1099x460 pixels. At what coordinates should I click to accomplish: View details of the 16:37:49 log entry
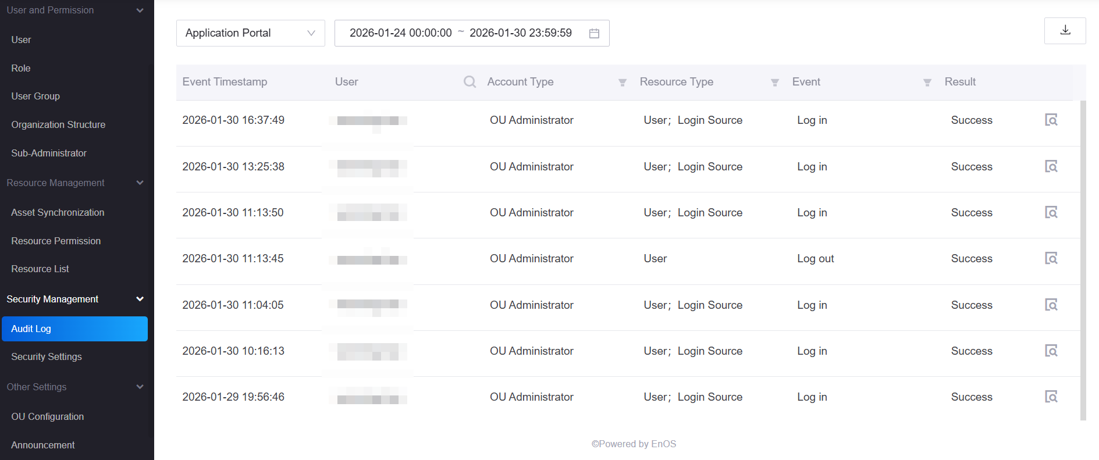coord(1051,120)
